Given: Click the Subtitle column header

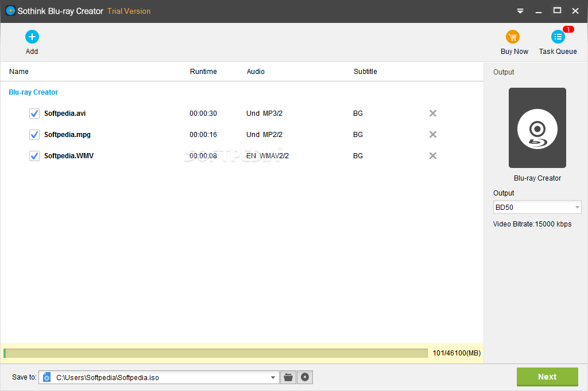Looking at the screenshot, I should point(365,72).
